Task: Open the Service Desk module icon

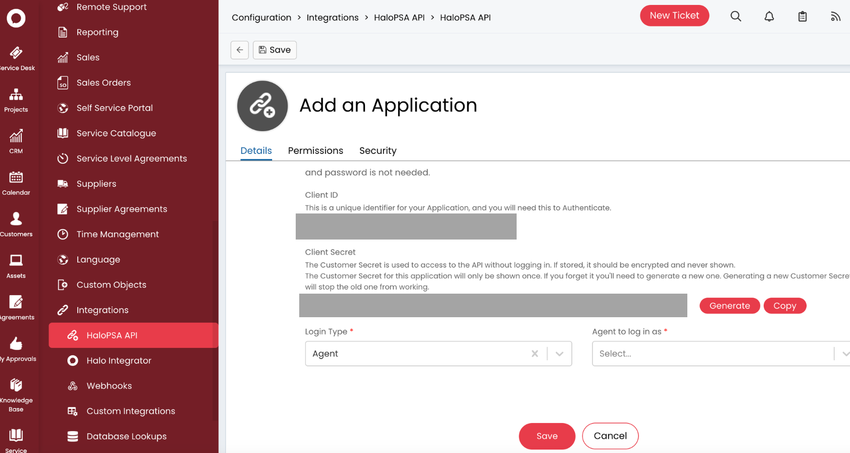Action: pyautogui.click(x=16, y=53)
